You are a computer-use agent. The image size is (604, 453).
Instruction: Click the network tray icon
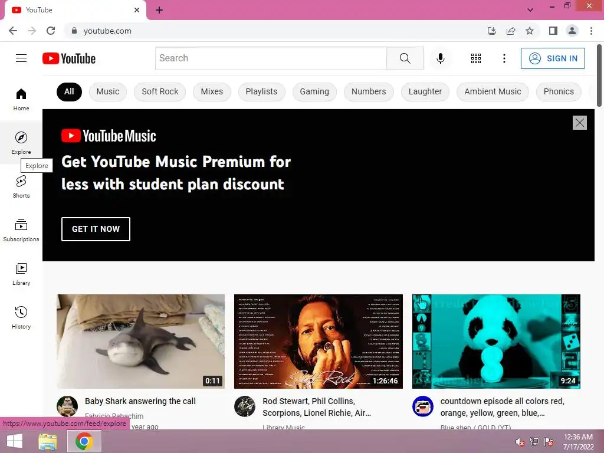[x=534, y=442]
